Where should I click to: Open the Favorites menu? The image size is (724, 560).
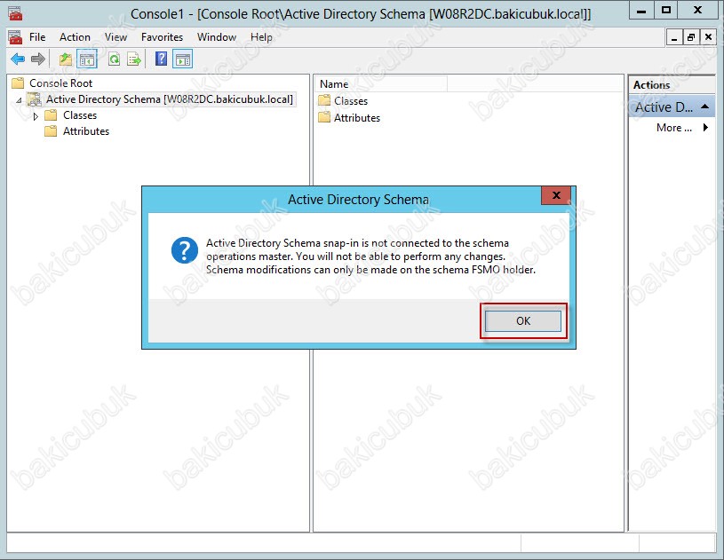tap(162, 37)
